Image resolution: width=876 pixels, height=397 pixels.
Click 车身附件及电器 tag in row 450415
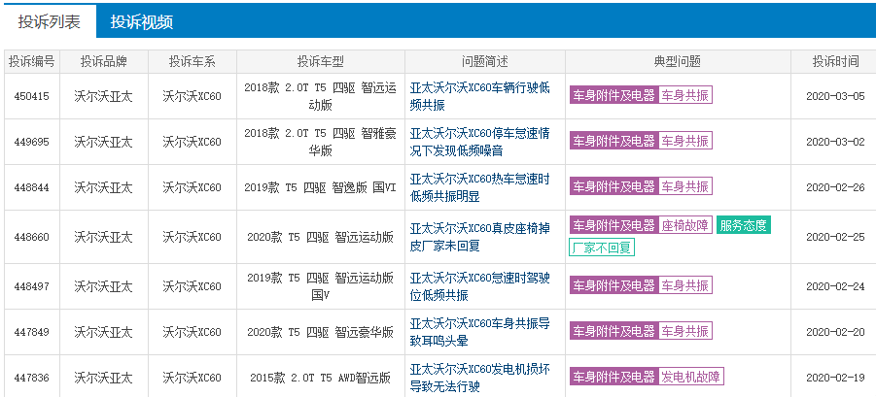click(614, 95)
